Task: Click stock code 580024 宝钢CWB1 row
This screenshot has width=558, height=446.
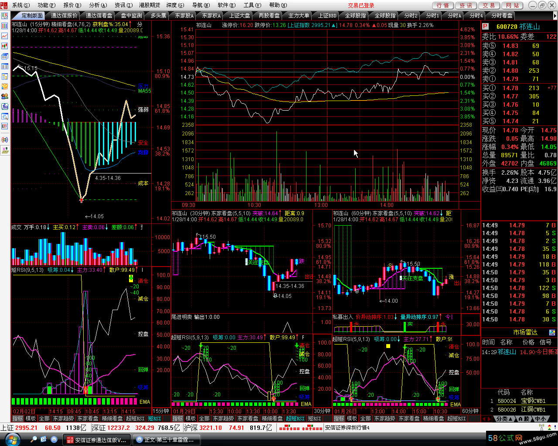Action: (x=519, y=401)
